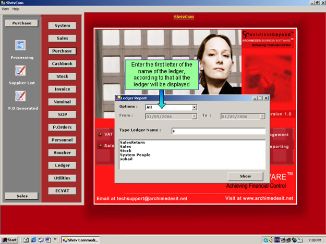The width and height of the screenshot is (326, 244).
Task: Open the Voucher module
Action: pos(62,152)
